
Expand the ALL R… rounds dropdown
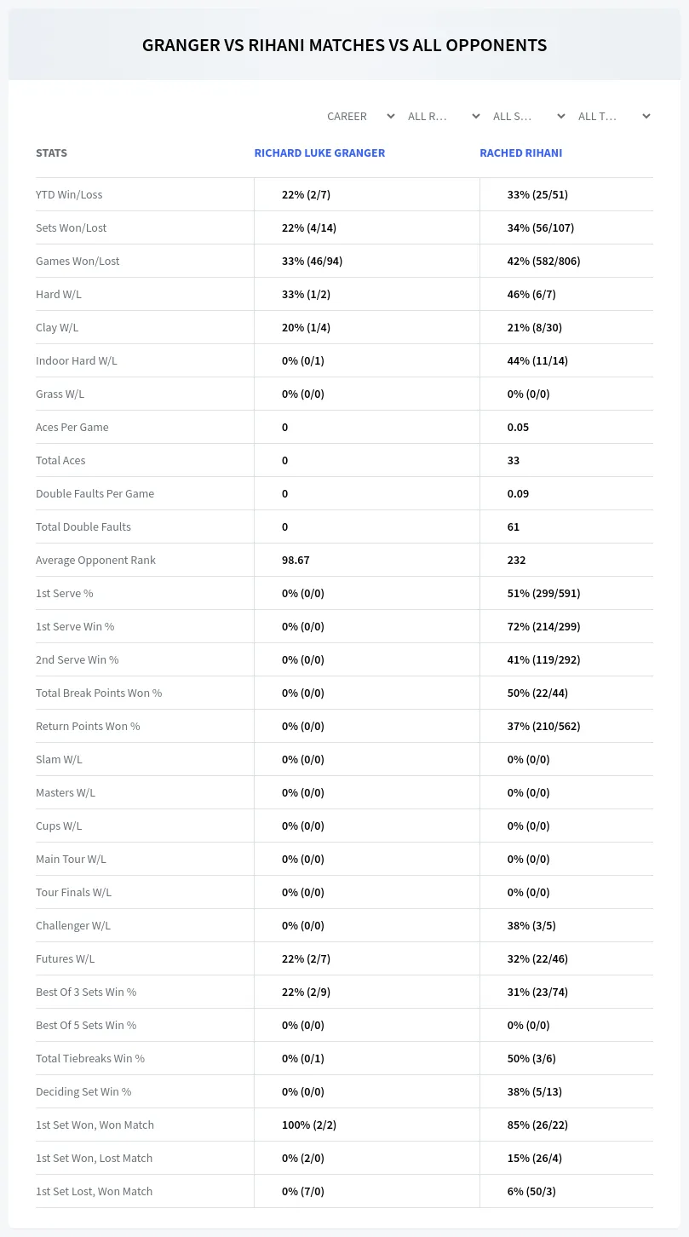[442, 116]
